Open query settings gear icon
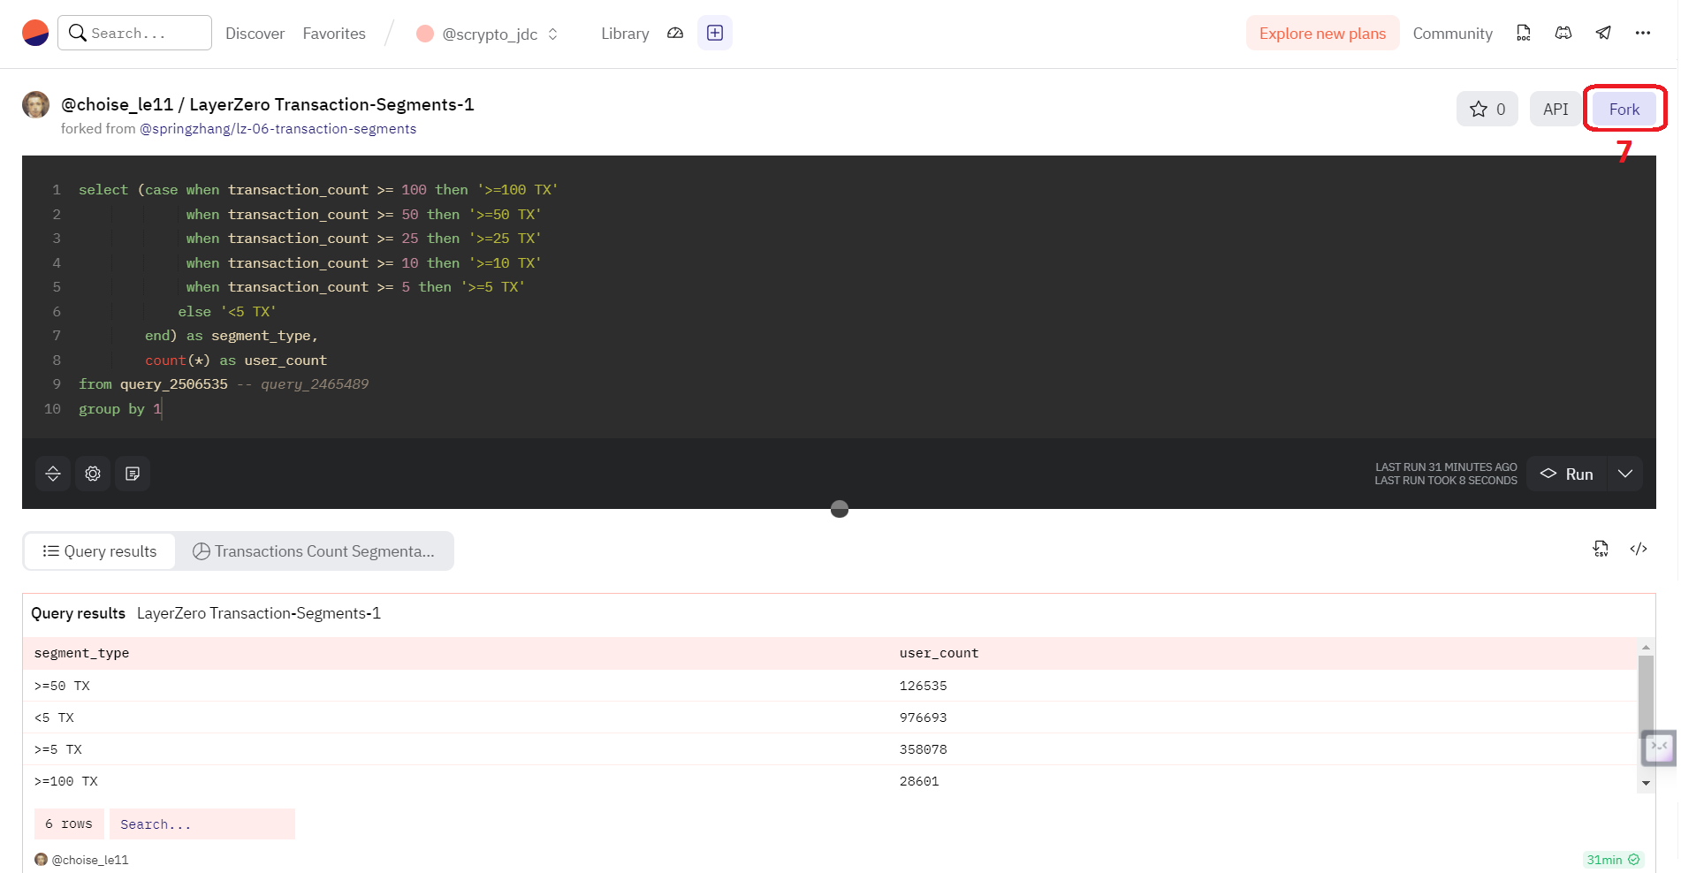Screen dimensions: 1681x873 pyautogui.click(x=93, y=474)
